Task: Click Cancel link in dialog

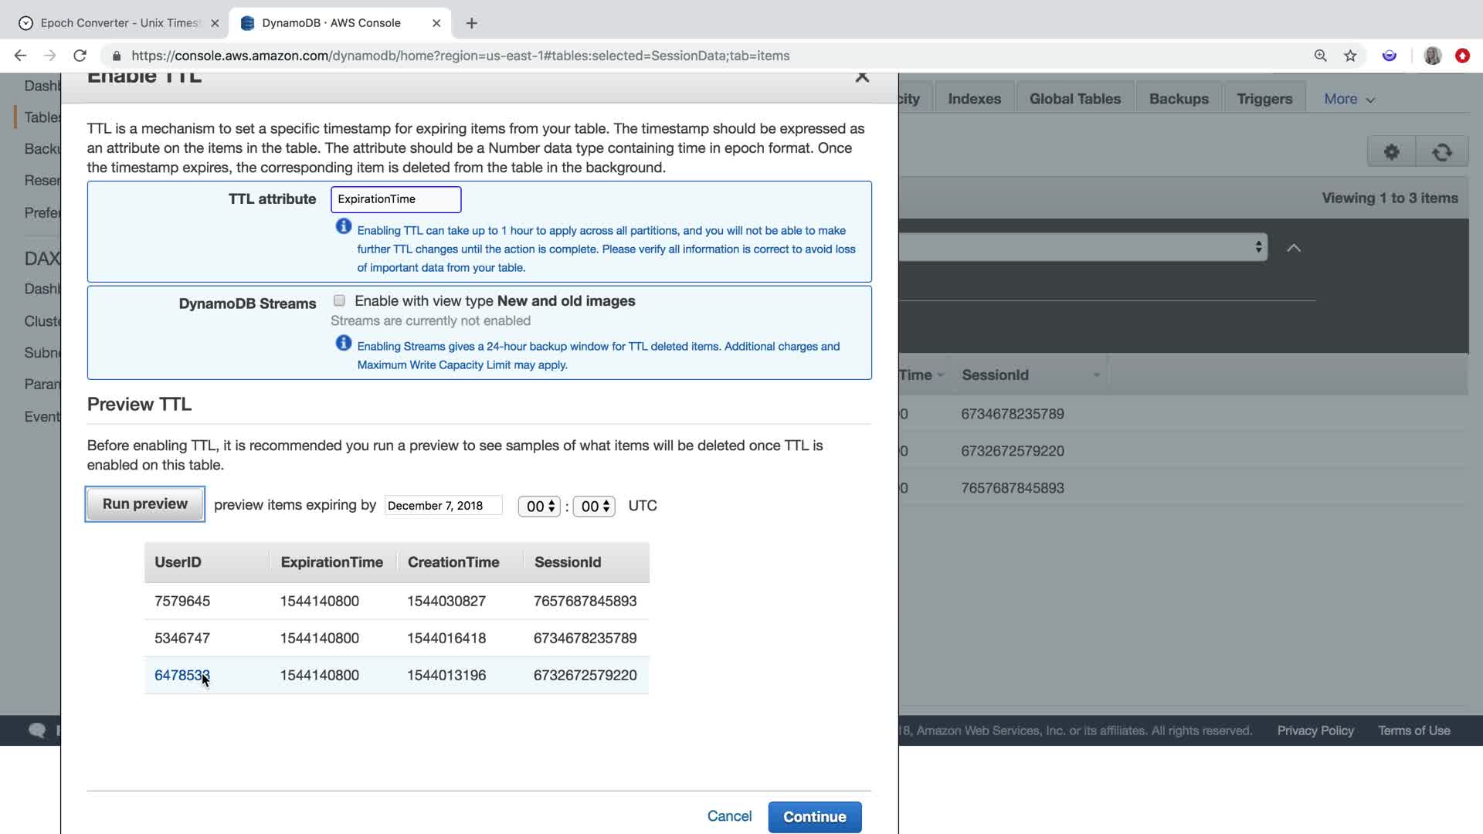Action: (x=729, y=816)
